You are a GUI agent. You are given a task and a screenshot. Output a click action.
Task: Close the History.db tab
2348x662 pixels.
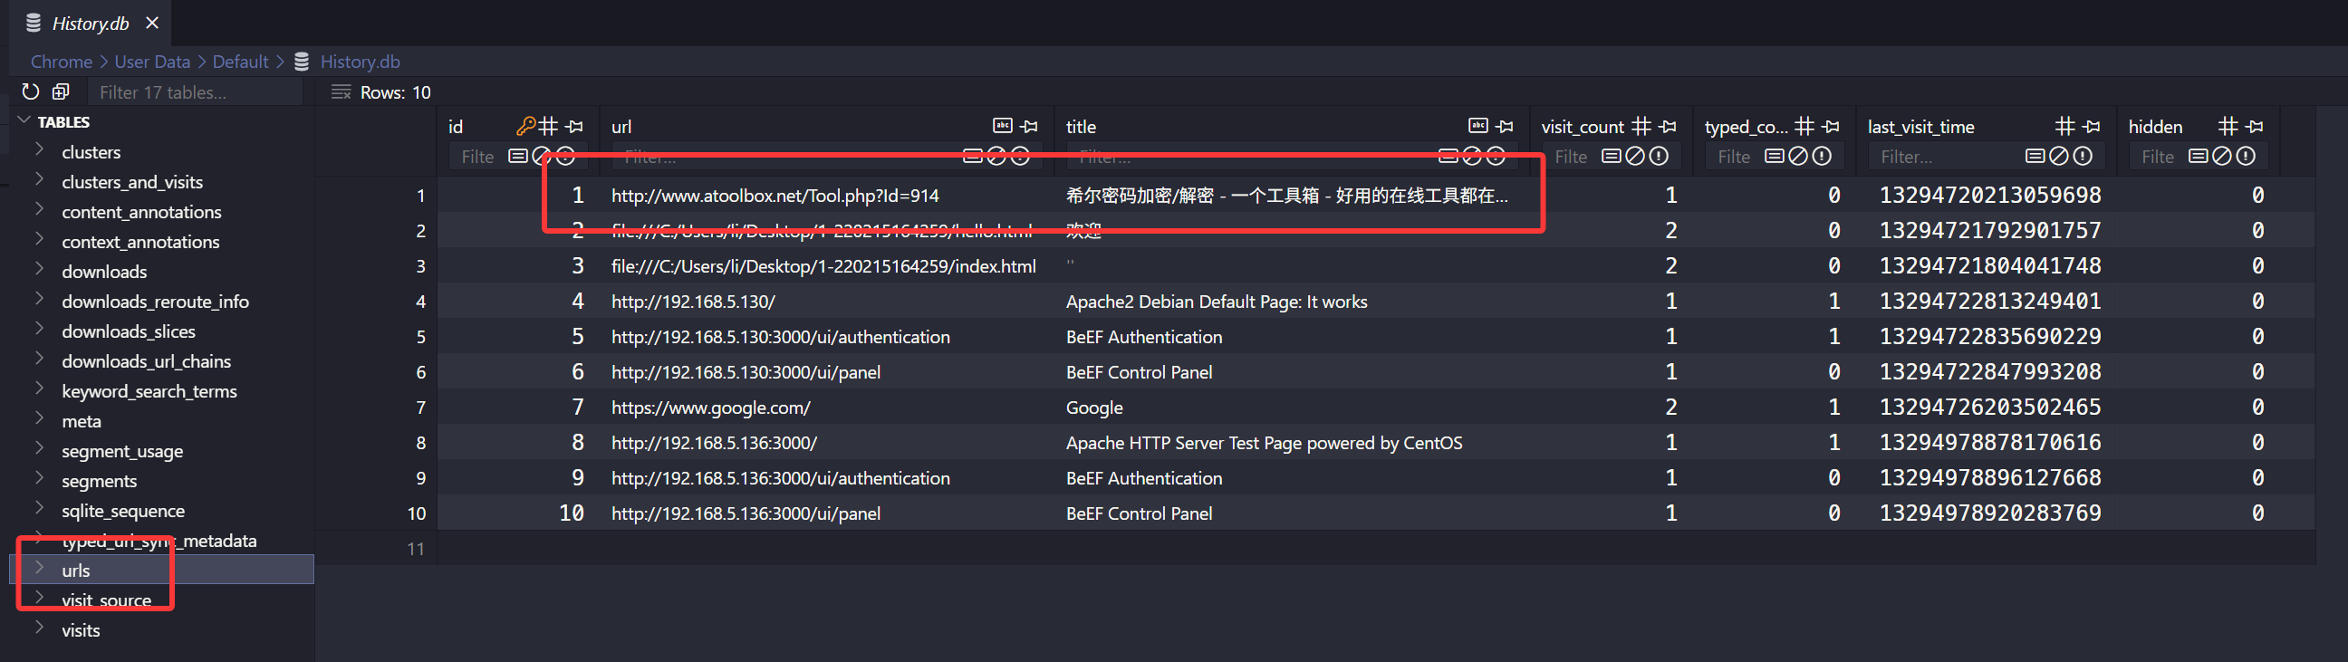click(x=152, y=23)
